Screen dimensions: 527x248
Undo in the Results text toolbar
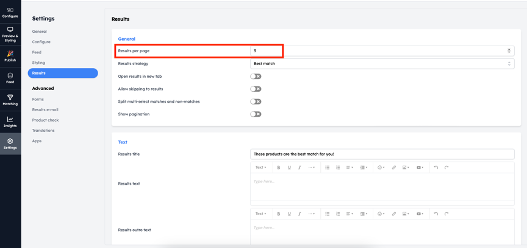436,168
